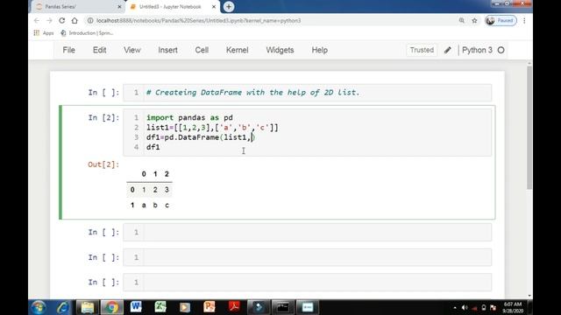The height and width of the screenshot is (315, 561).
Task: Click the In [2]: prompt label
Action: (x=103, y=117)
